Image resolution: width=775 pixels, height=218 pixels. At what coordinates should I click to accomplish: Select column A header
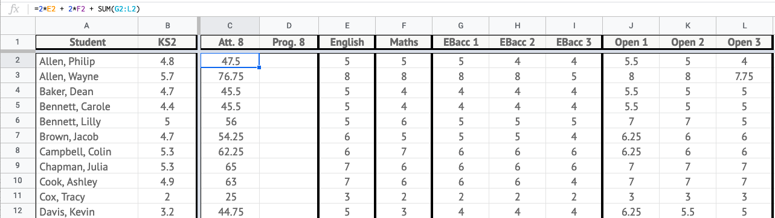[x=87, y=26]
